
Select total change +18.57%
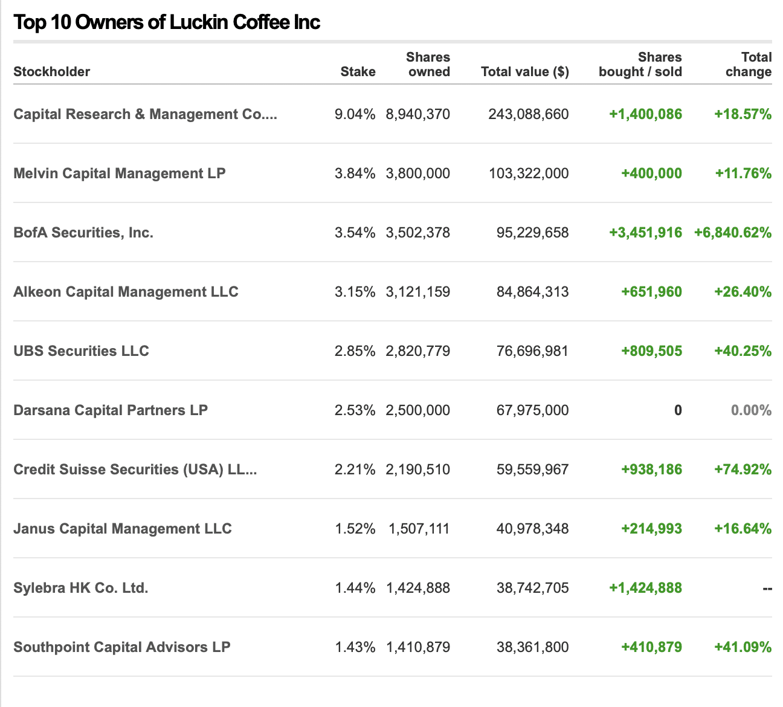(743, 114)
